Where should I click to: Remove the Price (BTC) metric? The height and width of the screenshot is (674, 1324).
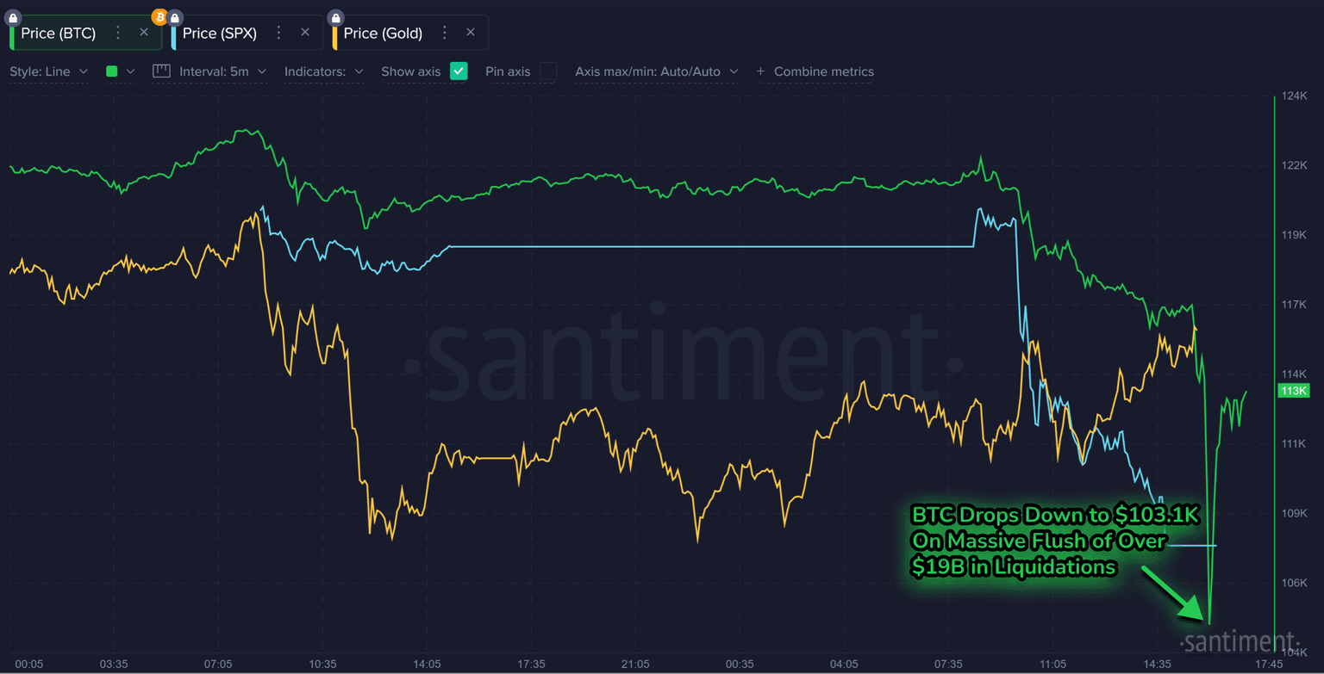(144, 33)
